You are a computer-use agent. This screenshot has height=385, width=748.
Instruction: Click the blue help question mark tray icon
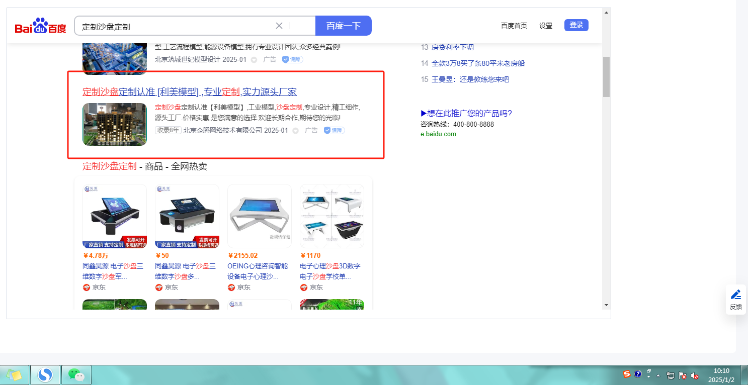point(638,374)
